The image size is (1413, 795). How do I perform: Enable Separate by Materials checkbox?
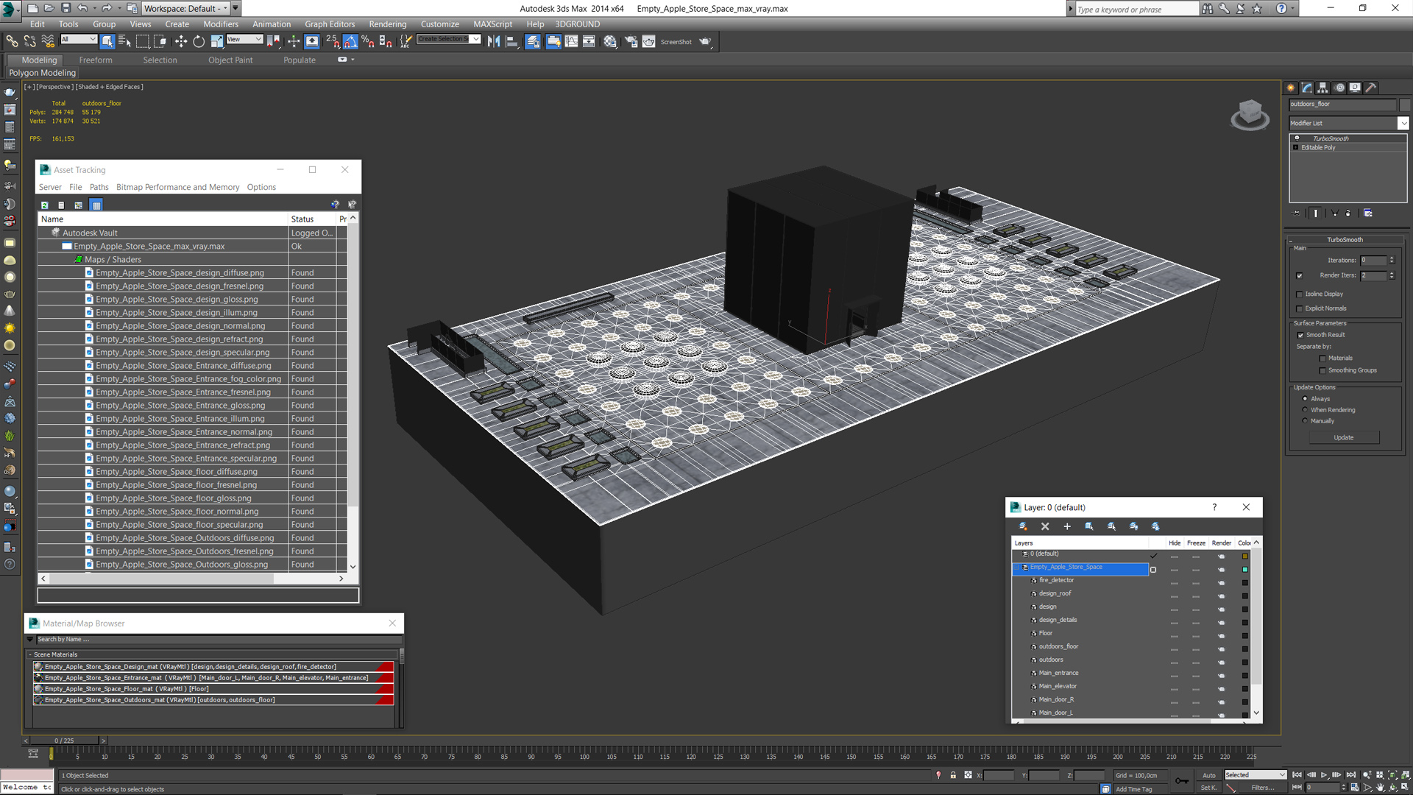[x=1322, y=358]
